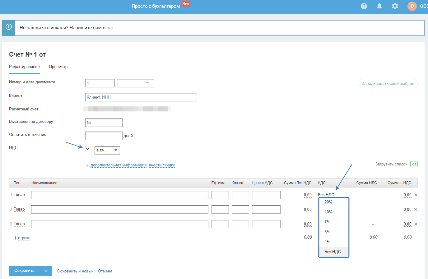Viewport: 428px width, 279px height.
Task: Uncheck the НДС checkbox
Action: (88, 149)
